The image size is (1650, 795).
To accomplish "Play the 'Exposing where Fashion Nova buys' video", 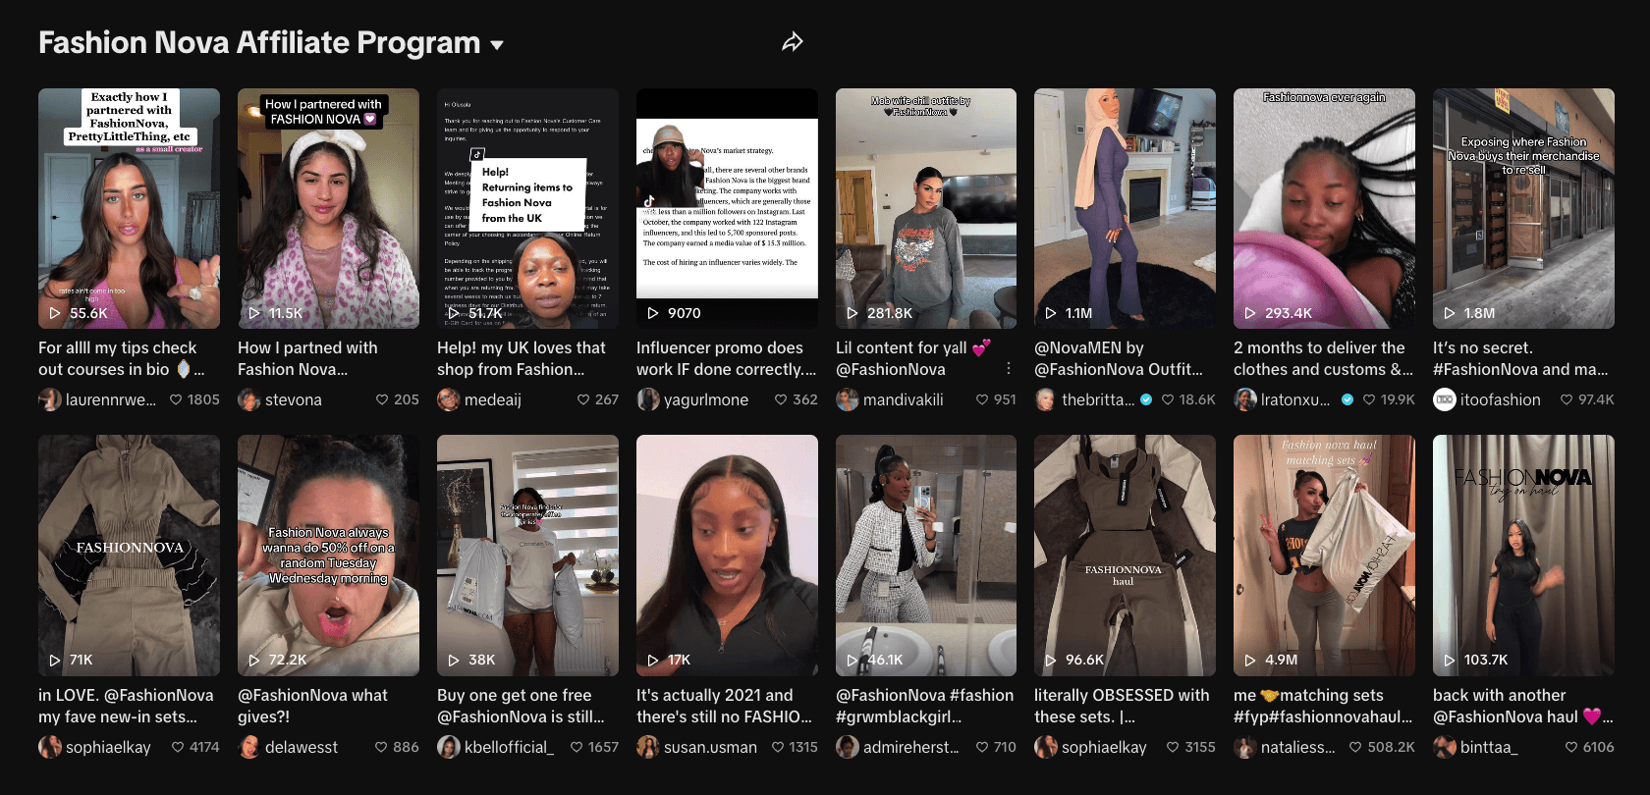I will pos(1522,208).
